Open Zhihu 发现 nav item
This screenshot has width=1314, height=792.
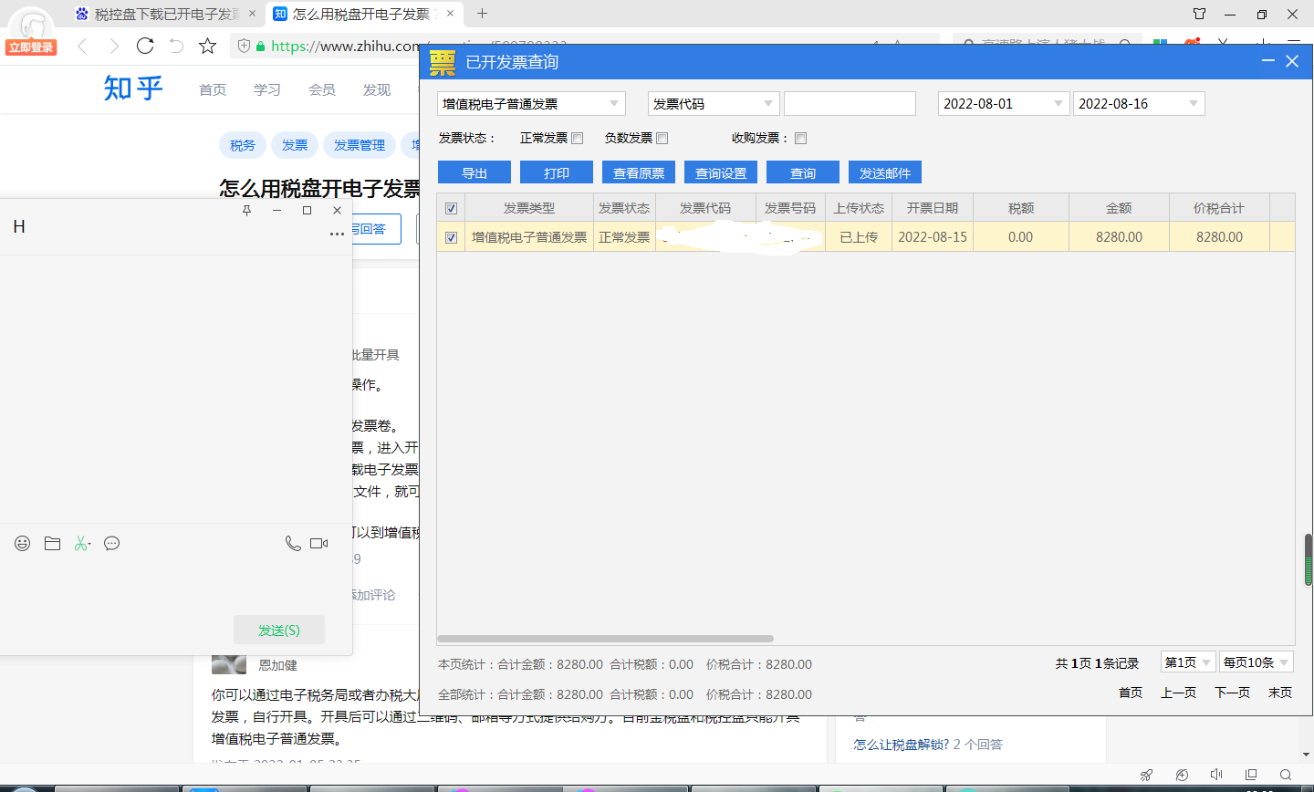pyautogui.click(x=377, y=89)
